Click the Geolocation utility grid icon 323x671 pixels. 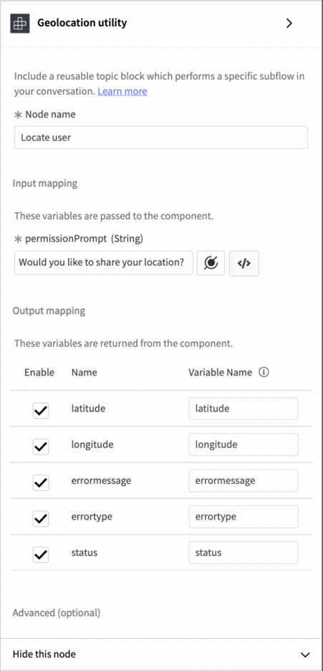click(20, 23)
